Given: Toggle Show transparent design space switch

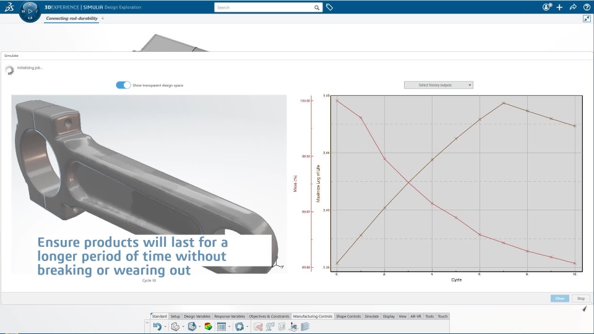Looking at the screenshot, I should tap(123, 85).
